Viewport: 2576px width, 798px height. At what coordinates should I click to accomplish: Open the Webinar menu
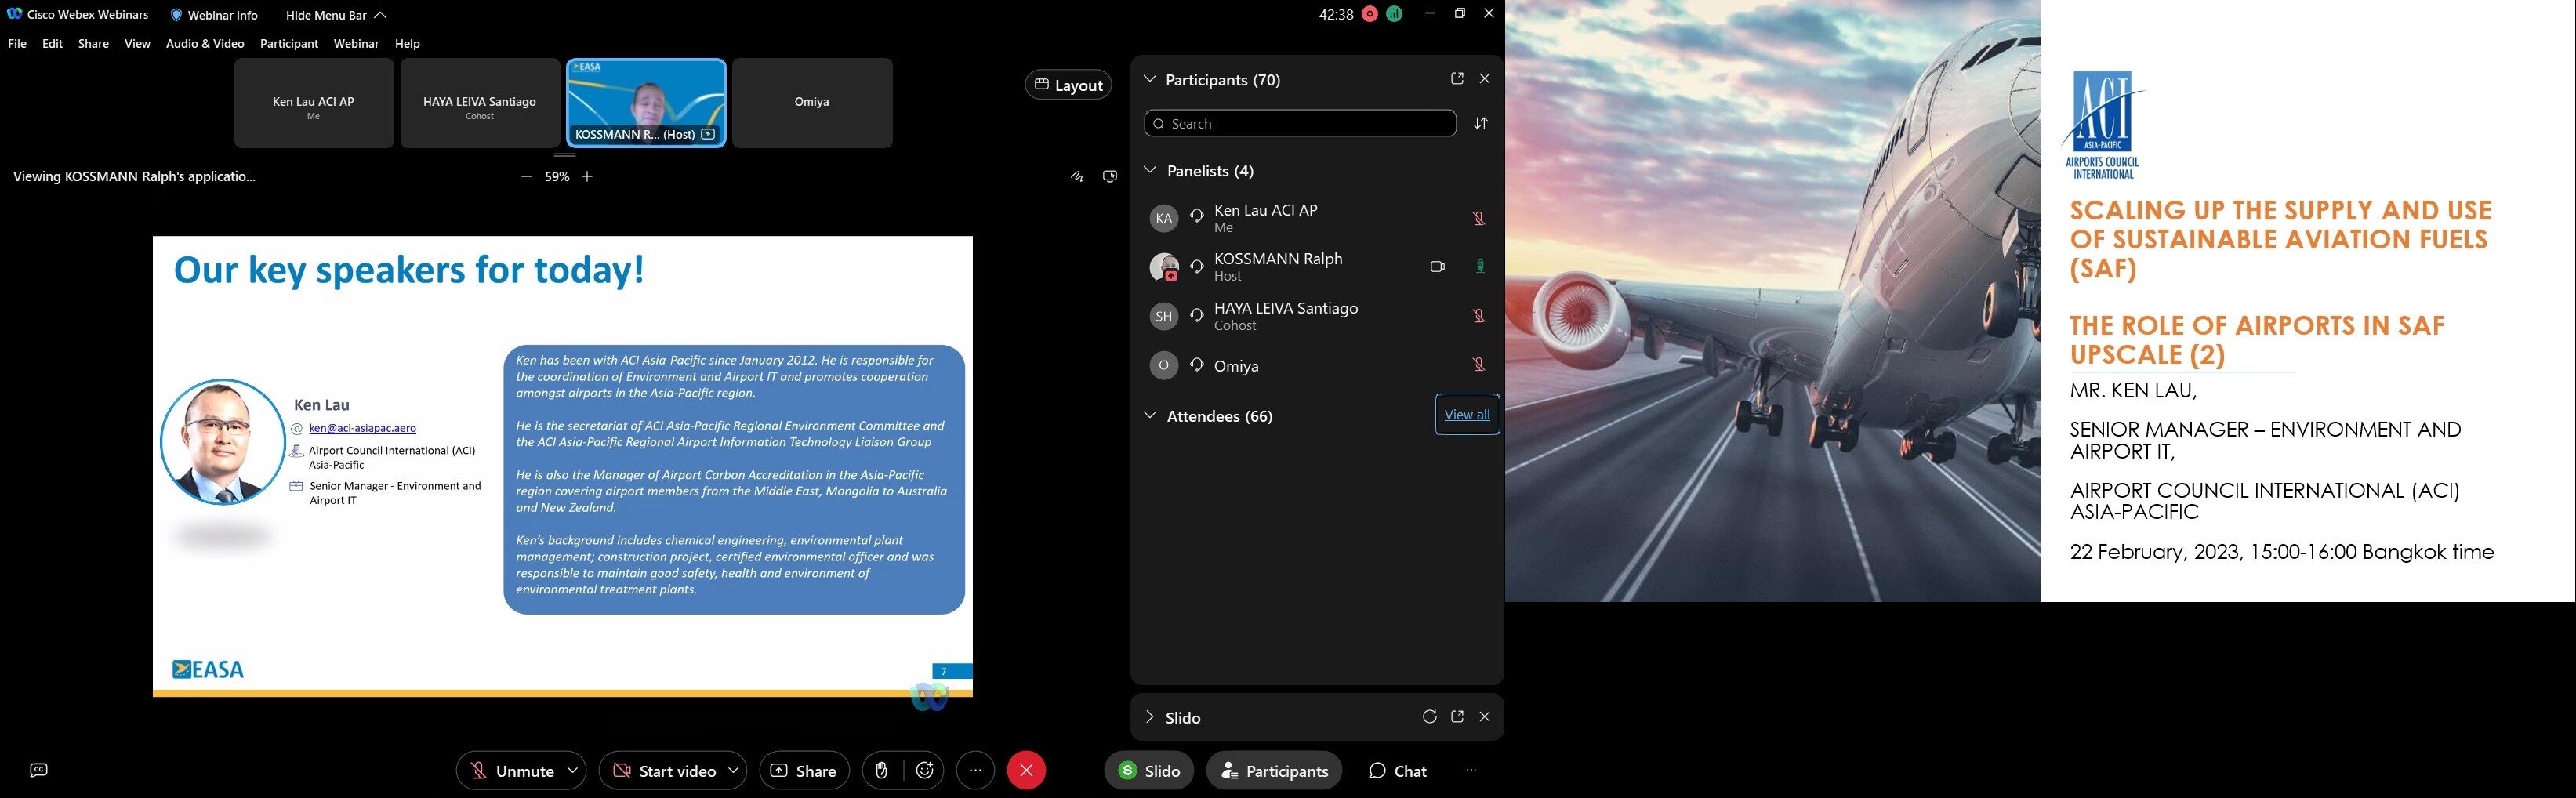click(355, 44)
